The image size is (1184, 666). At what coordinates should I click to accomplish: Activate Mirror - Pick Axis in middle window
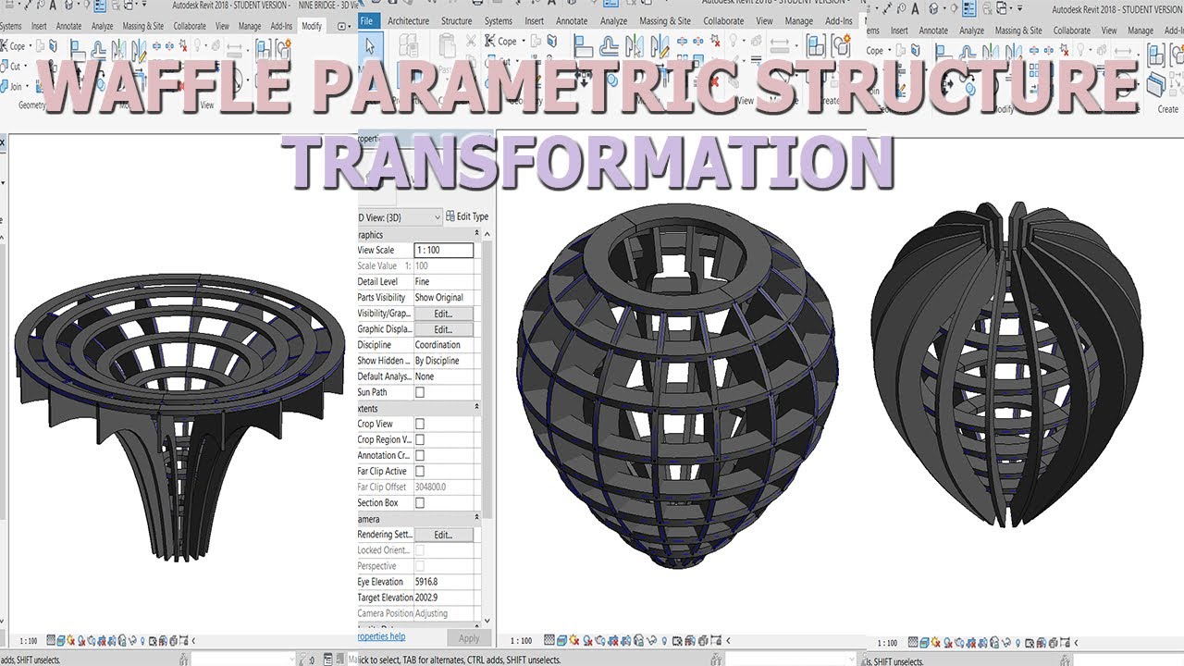(634, 46)
